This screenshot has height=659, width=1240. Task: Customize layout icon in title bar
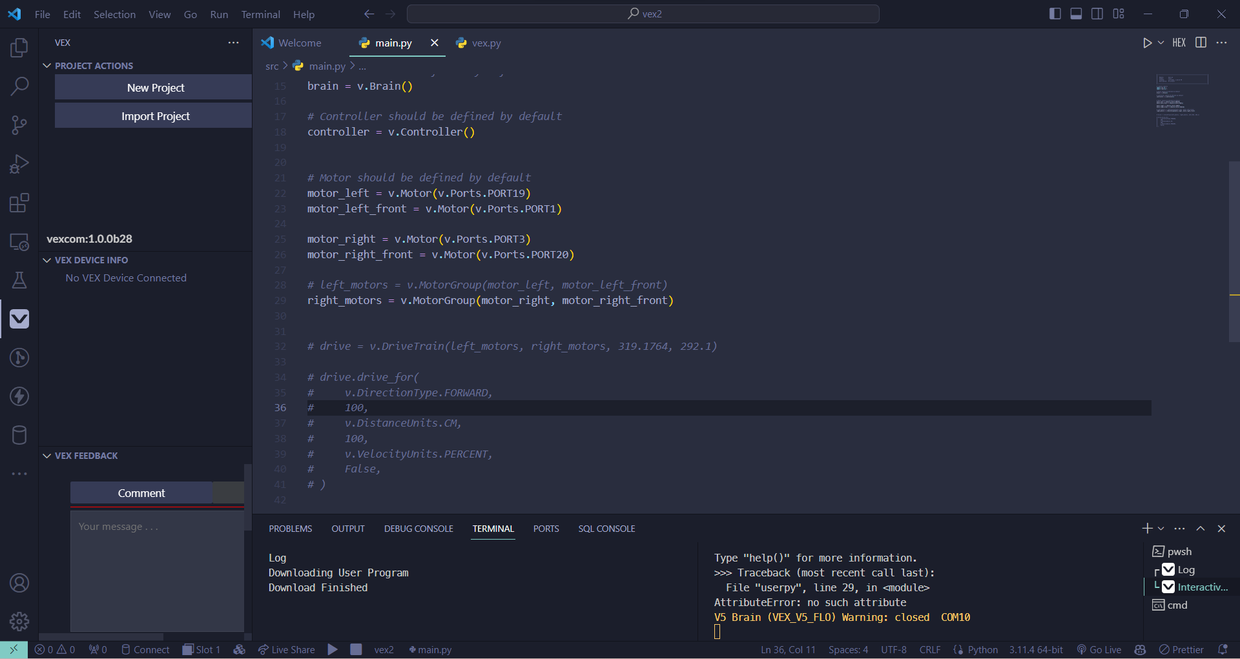1119,14
